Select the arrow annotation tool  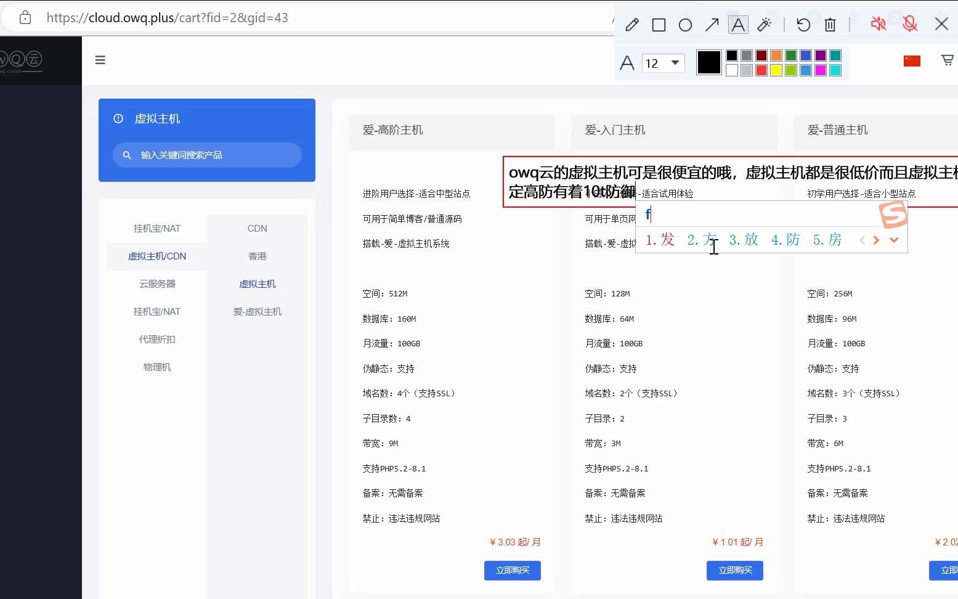[712, 25]
